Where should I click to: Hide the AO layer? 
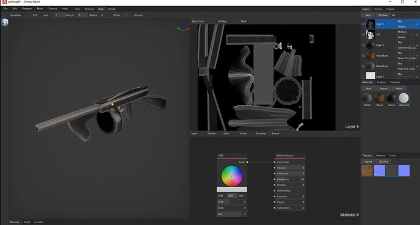363,34
